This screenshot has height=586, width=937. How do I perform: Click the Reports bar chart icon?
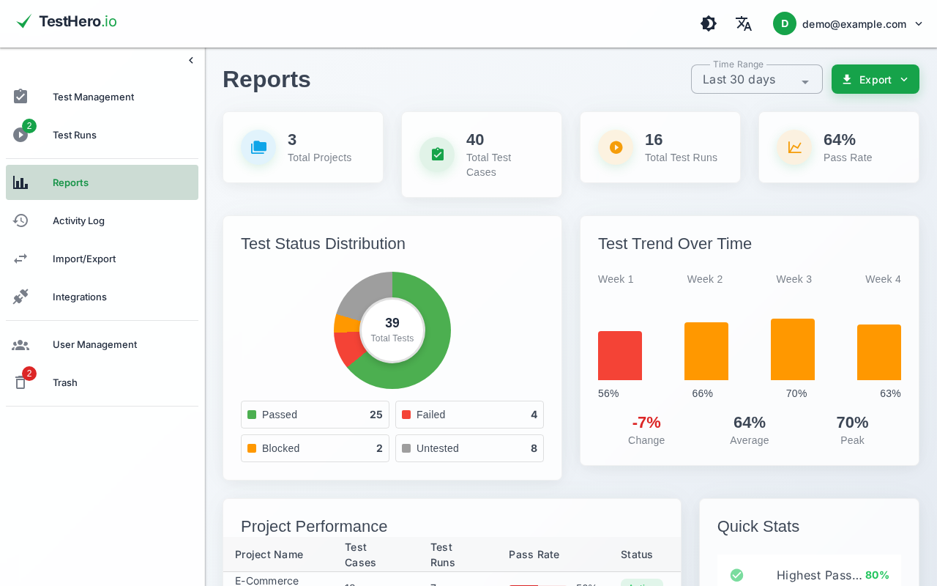pos(20,182)
